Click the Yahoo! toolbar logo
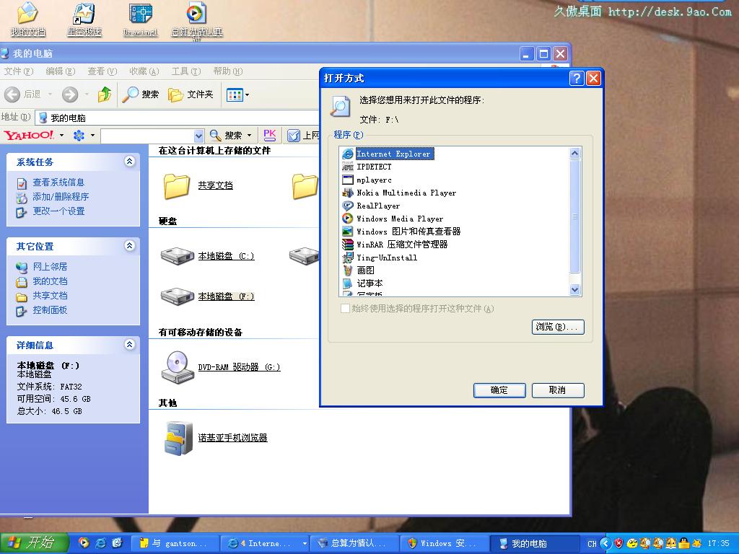Screen dimensions: 739x554 pos(29,135)
